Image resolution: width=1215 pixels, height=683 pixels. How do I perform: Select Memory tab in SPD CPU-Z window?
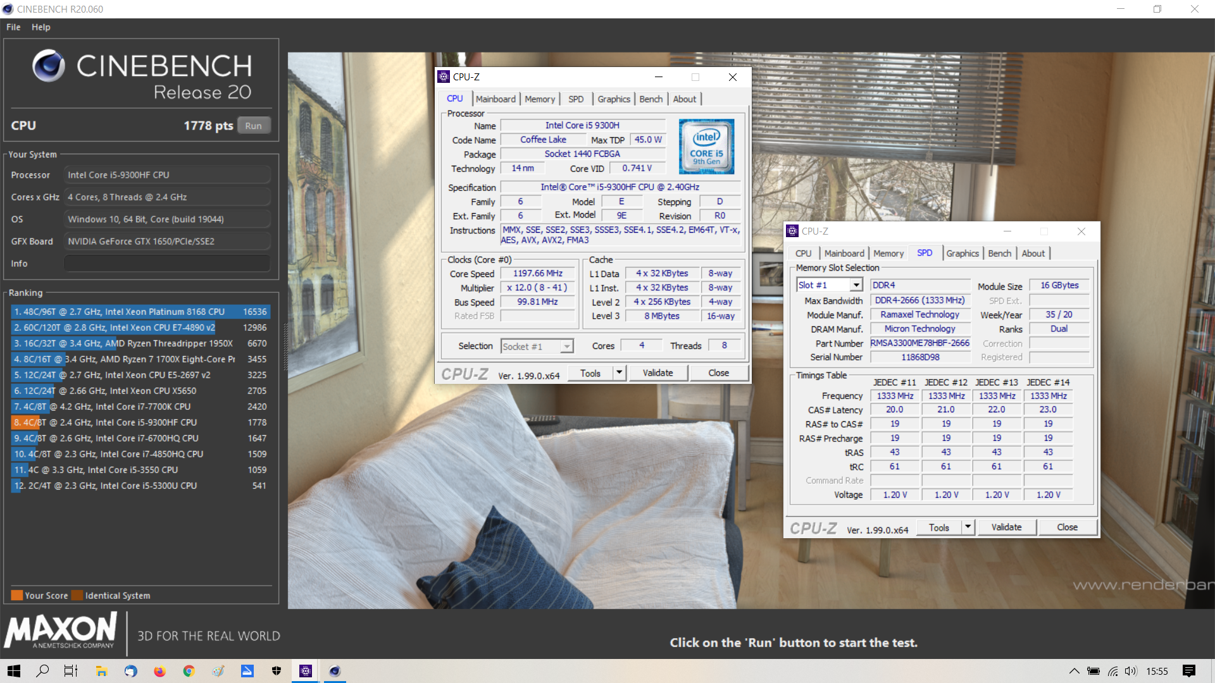[x=888, y=253]
